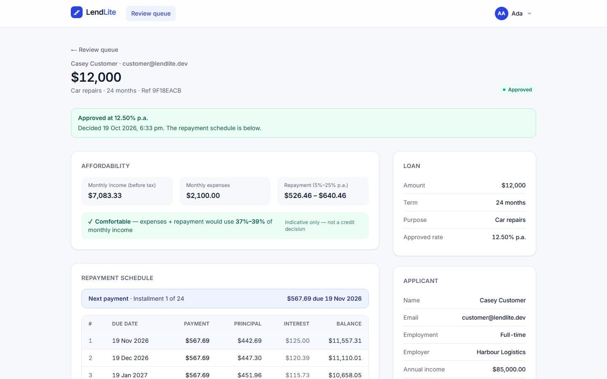Click the REPAYMENT SCHEDULE section heading

(117, 278)
